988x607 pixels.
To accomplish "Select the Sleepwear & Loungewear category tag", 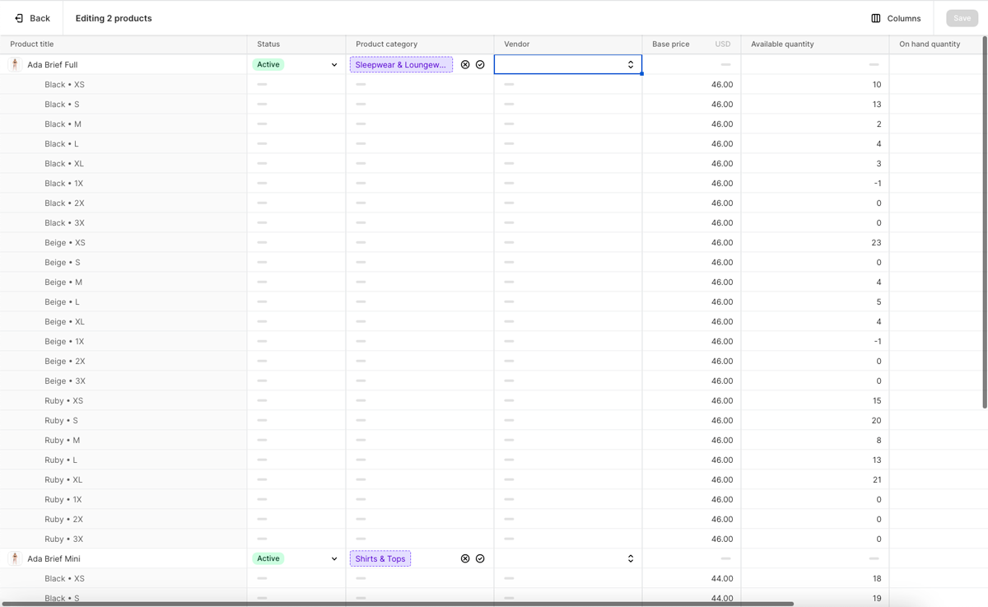I will coord(401,64).
